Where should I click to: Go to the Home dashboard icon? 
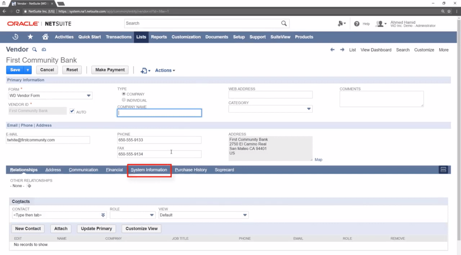(45, 37)
